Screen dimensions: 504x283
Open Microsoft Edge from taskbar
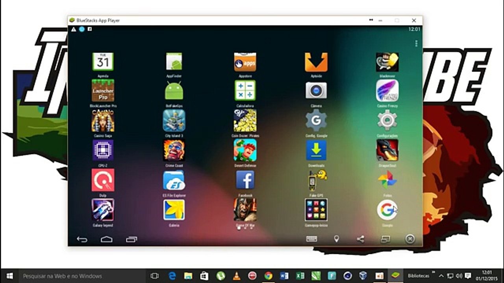[172, 276]
